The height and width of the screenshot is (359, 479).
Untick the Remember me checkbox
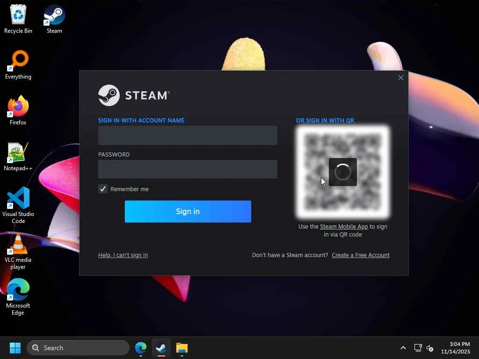click(103, 189)
